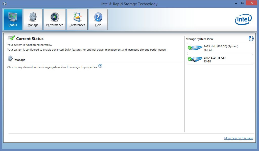Open the Status tab
The width and height of the screenshot is (259, 151).
13,20
